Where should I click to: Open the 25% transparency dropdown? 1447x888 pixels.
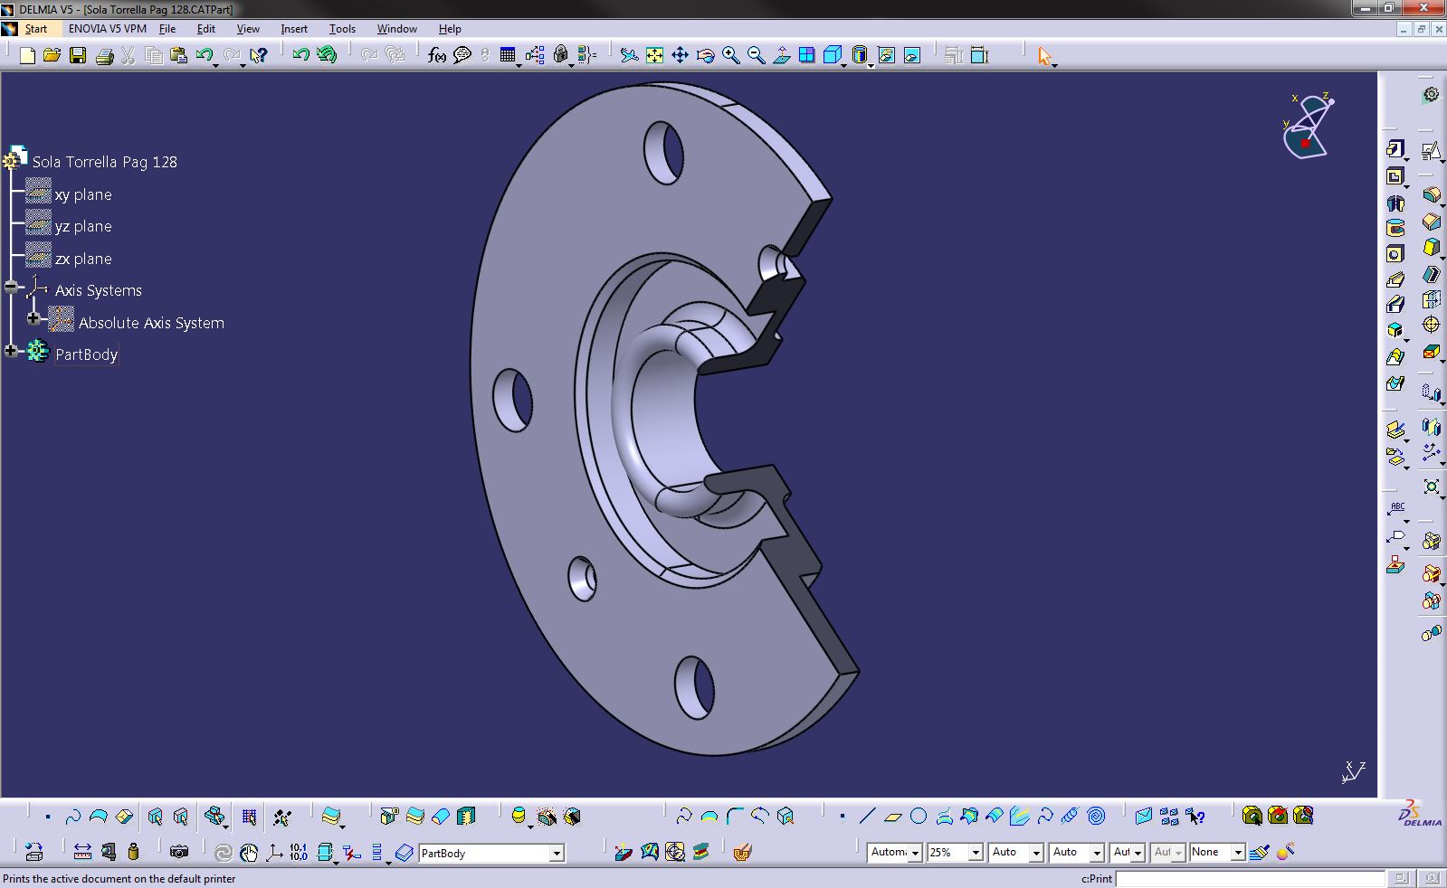[976, 853]
